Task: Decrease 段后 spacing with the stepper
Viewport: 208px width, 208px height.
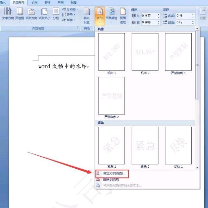Action: click(x=193, y=24)
